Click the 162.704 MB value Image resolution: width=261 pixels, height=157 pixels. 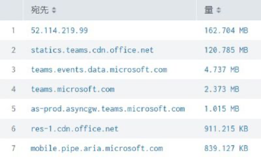coord(226,30)
